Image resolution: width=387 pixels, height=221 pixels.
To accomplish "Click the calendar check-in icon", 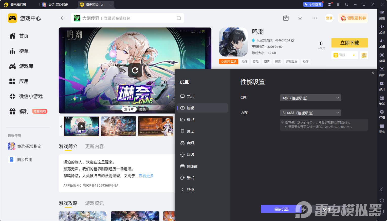I will tap(286, 18).
